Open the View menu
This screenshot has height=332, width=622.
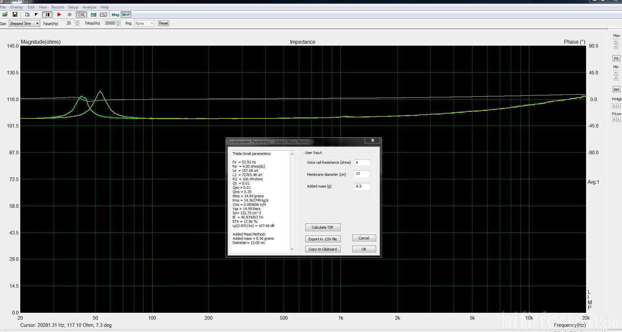(x=43, y=7)
